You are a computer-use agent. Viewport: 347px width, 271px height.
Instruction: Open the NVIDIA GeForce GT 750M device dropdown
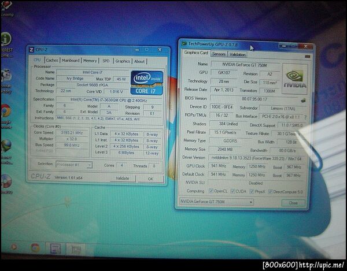point(216,202)
